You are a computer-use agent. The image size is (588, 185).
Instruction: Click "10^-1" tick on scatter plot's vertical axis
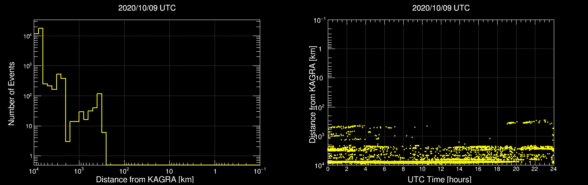click(320, 20)
